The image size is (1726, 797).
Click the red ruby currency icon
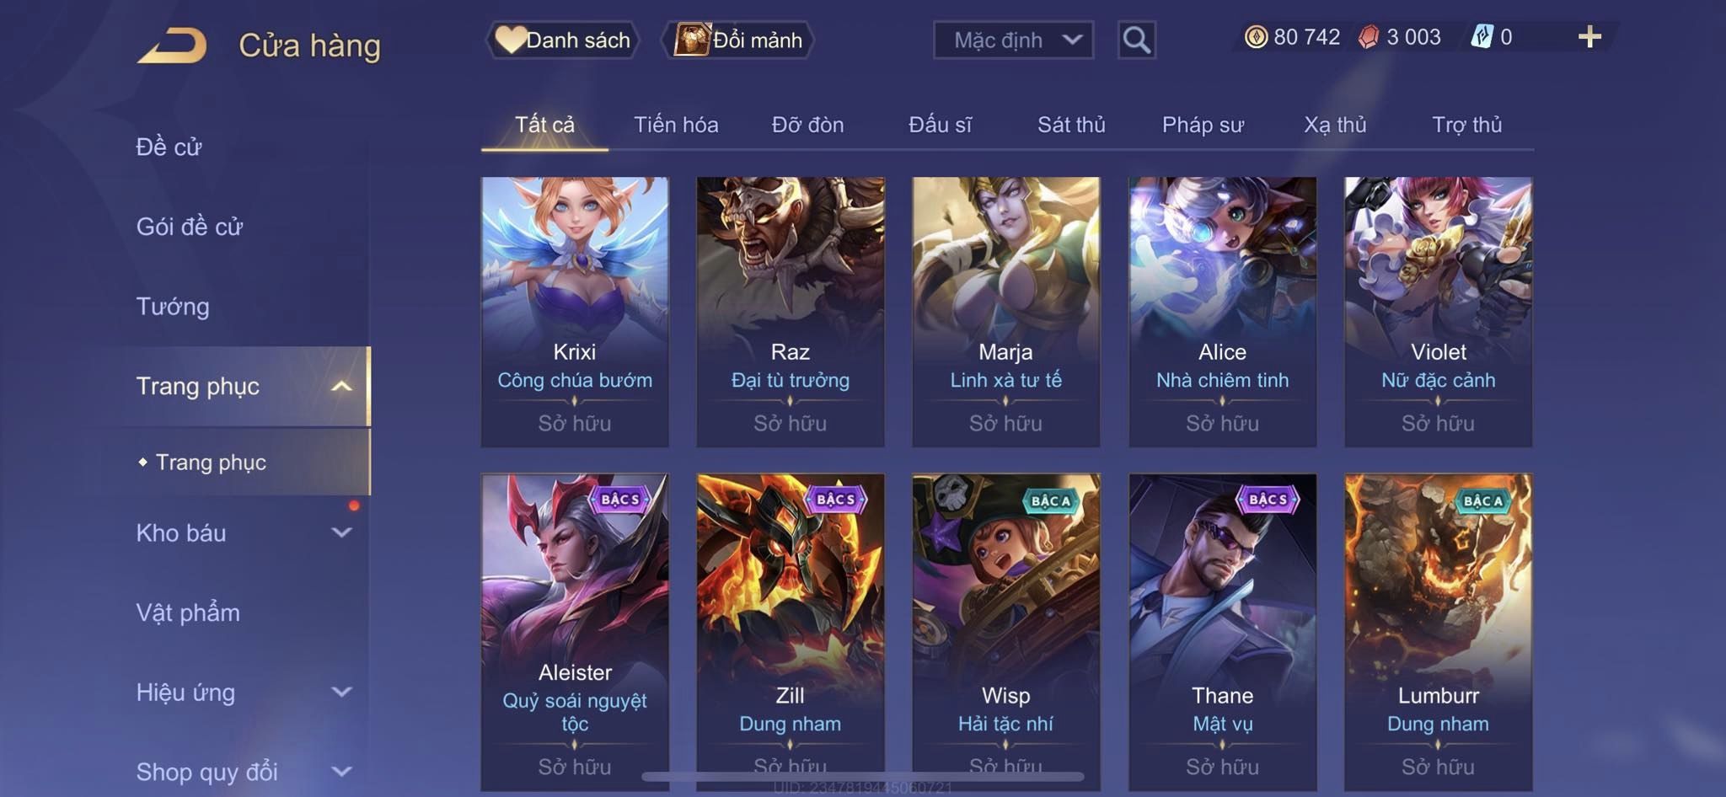(1369, 37)
